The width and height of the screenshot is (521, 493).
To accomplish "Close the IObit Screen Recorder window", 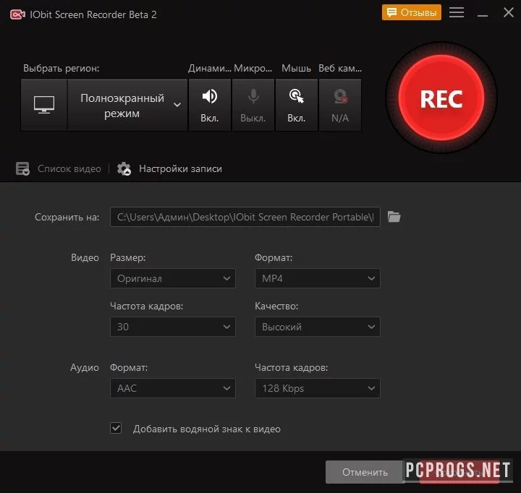I will pyautogui.click(x=509, y=12).
